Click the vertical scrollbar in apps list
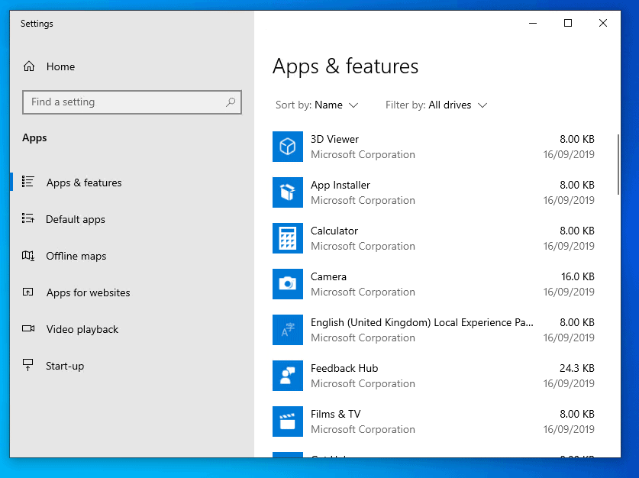 point(618,164)
